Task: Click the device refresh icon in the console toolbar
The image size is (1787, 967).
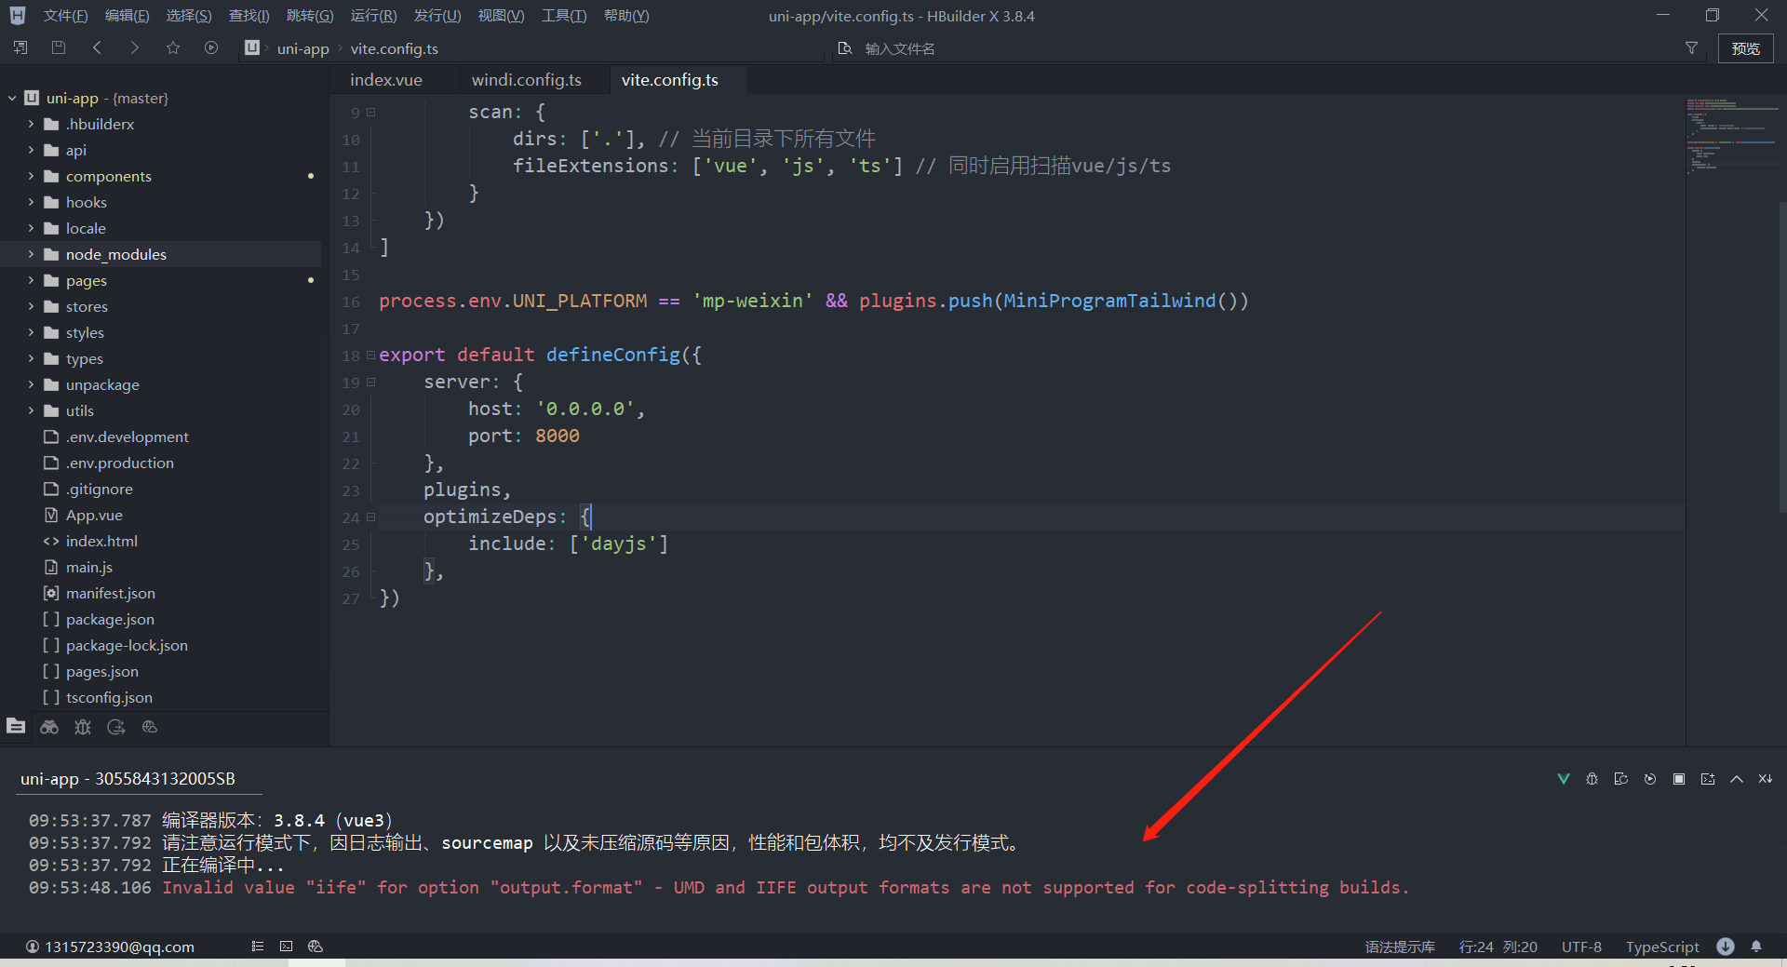Action: (1621, 779)
